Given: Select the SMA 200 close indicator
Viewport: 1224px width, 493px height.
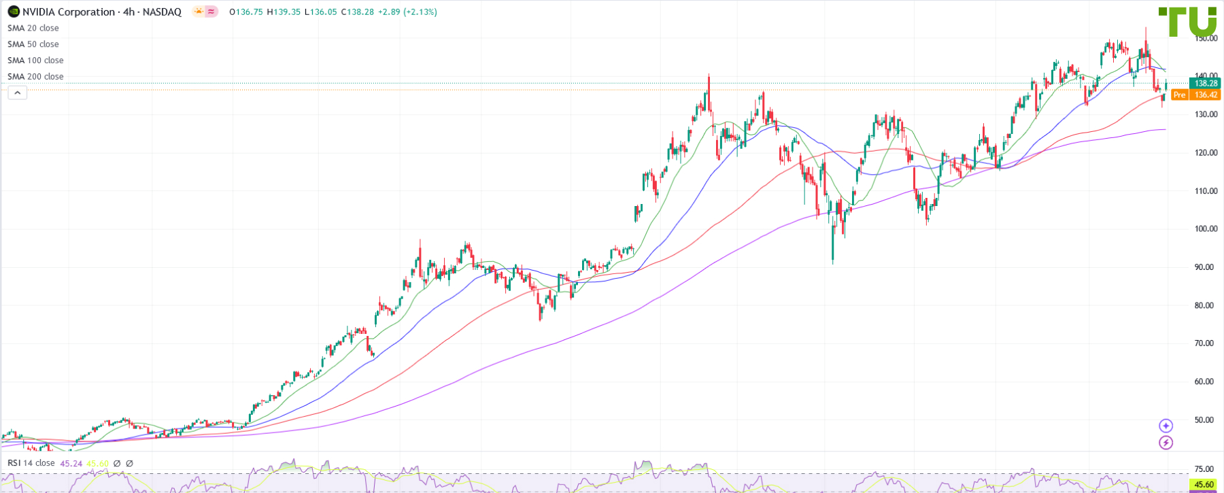Looking at the screenshot, I should pos(35,77).
